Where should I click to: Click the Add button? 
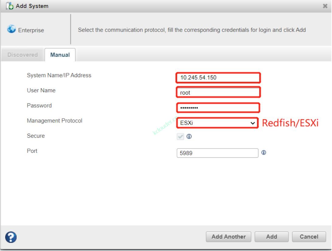click(x=271, y=237)
